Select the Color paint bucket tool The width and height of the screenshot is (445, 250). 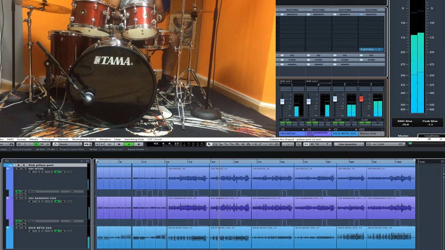coord(277,144)
